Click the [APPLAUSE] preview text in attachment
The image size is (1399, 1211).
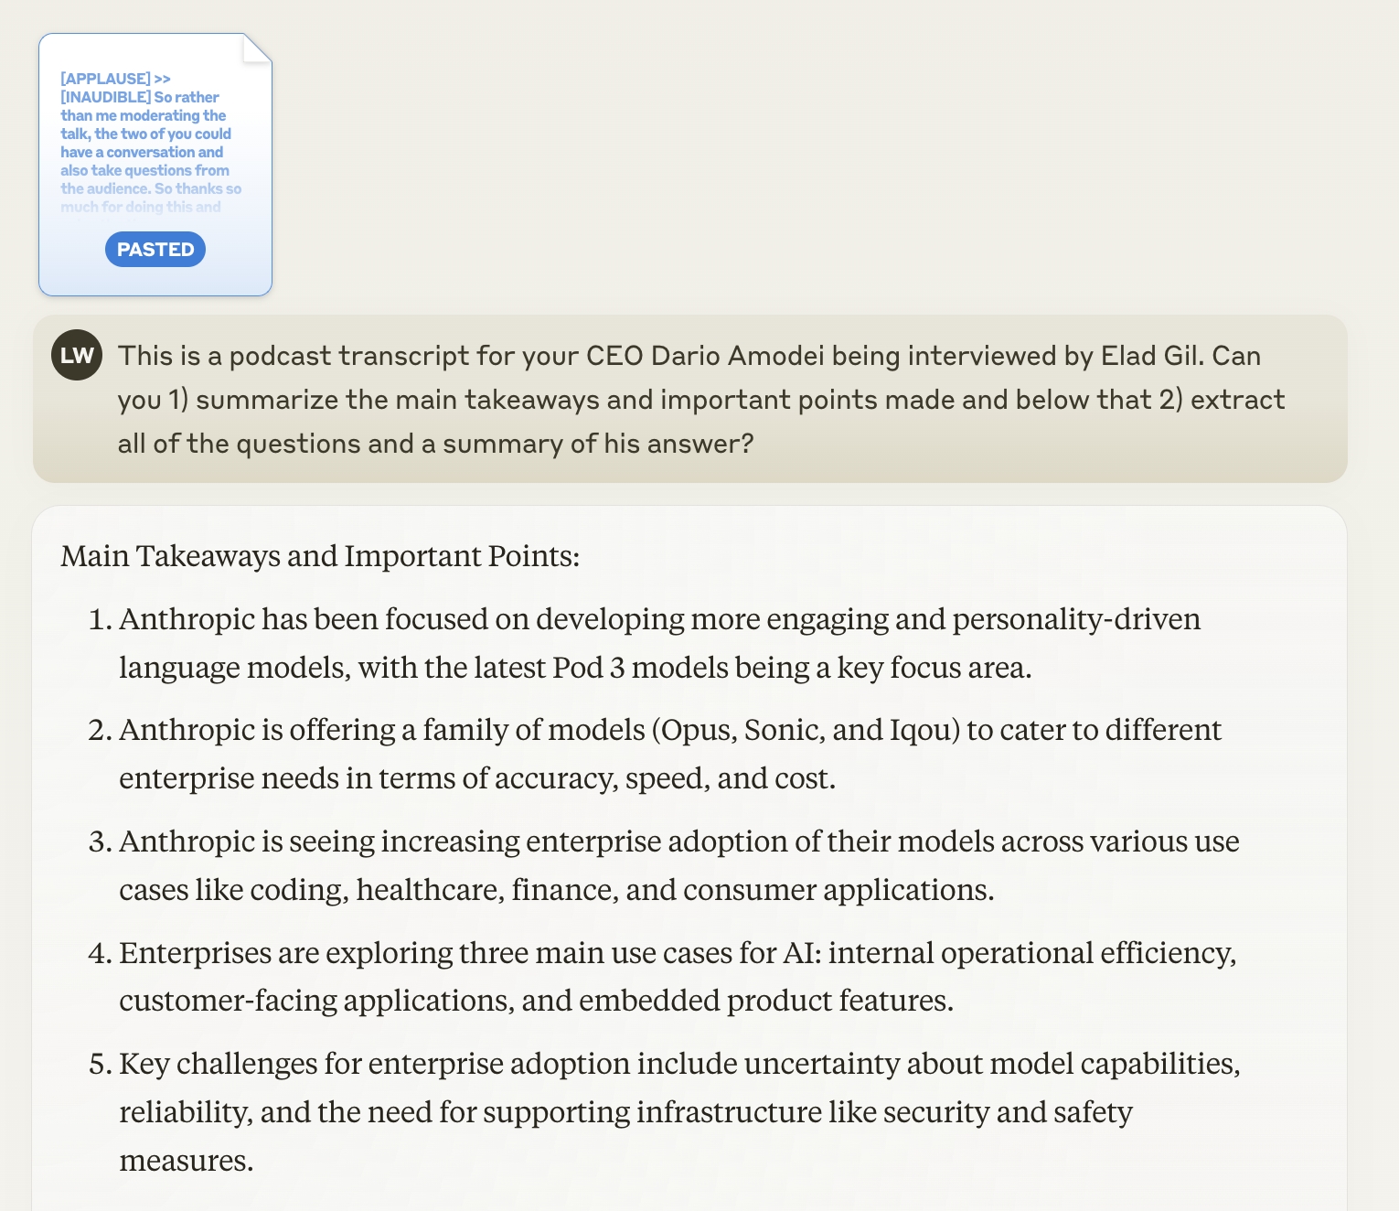(x=105, y=79)
